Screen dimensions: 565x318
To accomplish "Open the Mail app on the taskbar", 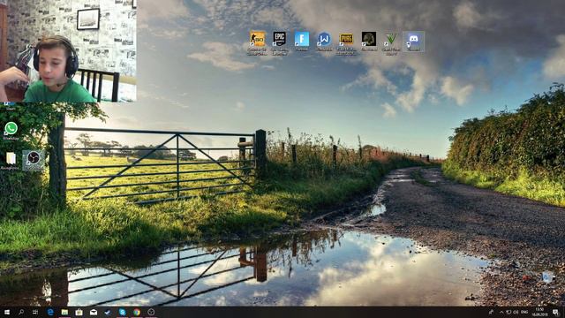I will (94, 312).
